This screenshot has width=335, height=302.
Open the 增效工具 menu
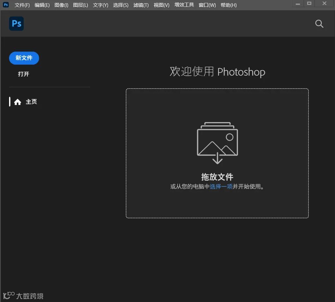[x=184, y=5]
